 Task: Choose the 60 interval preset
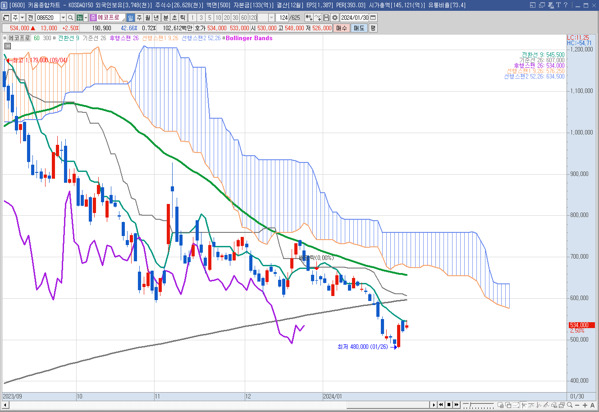point(244,18)
